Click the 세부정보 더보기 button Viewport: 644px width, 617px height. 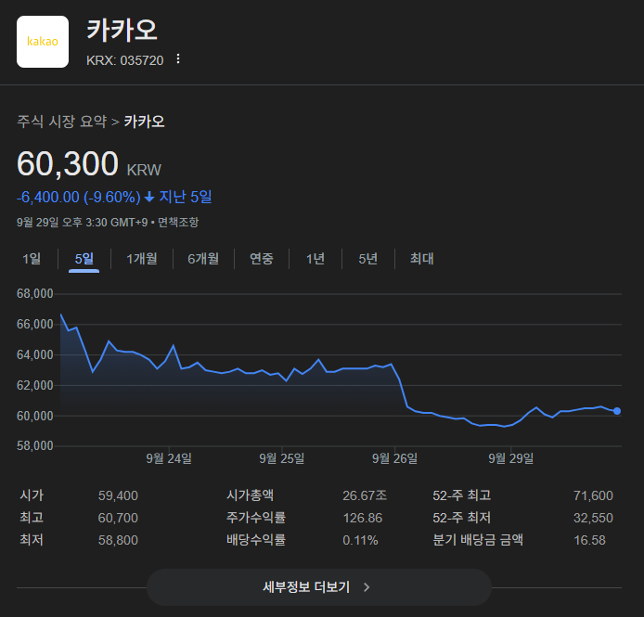318,587
